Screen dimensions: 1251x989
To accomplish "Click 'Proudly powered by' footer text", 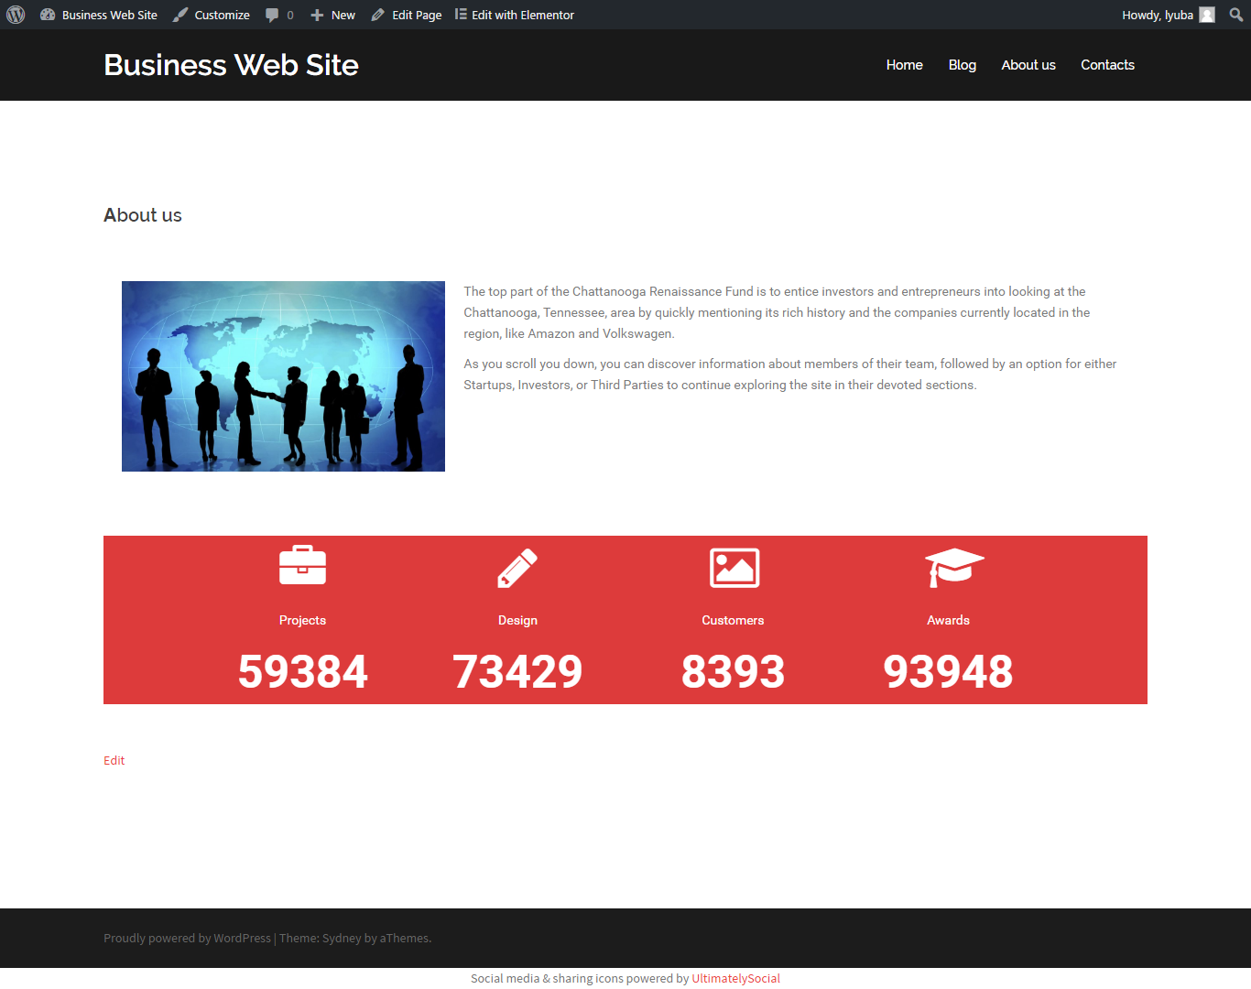I will [158, 938].
